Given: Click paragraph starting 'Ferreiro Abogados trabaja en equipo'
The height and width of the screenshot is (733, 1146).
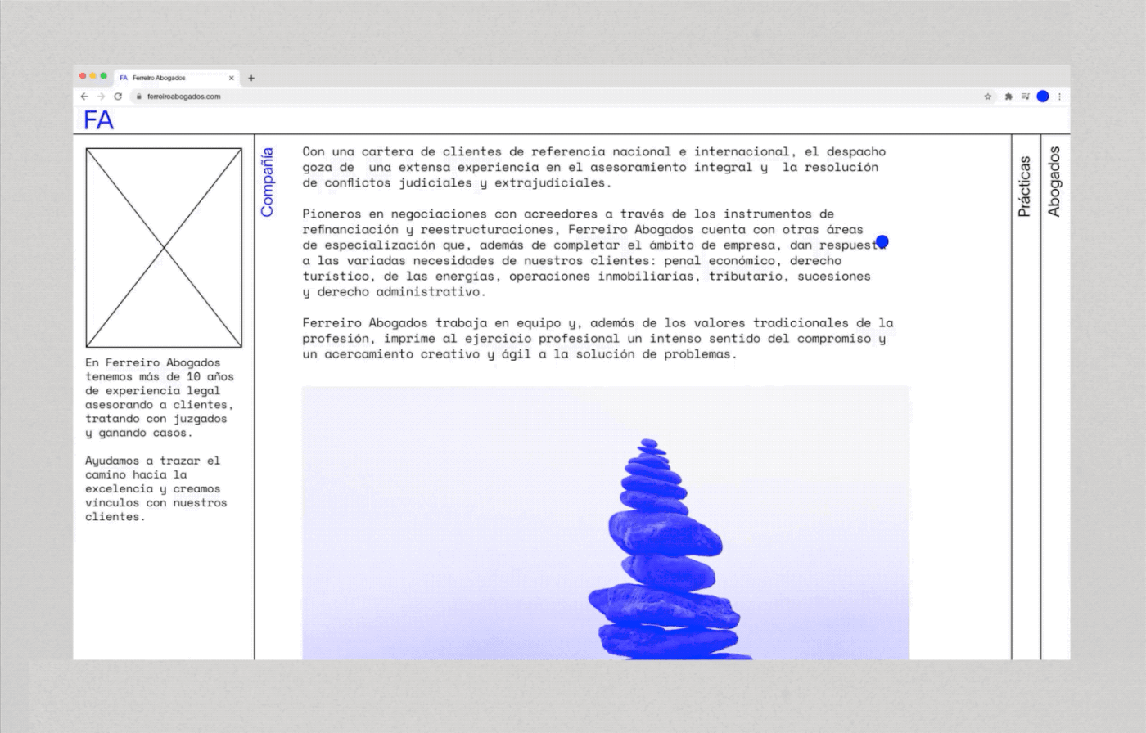Looking at the screenshot, I should click(x=598, y=339).
